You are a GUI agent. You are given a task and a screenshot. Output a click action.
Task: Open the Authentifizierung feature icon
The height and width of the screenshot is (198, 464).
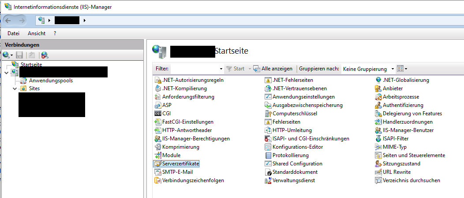378,105
